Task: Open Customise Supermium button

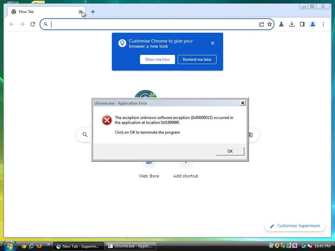Action: pos(295,226)
